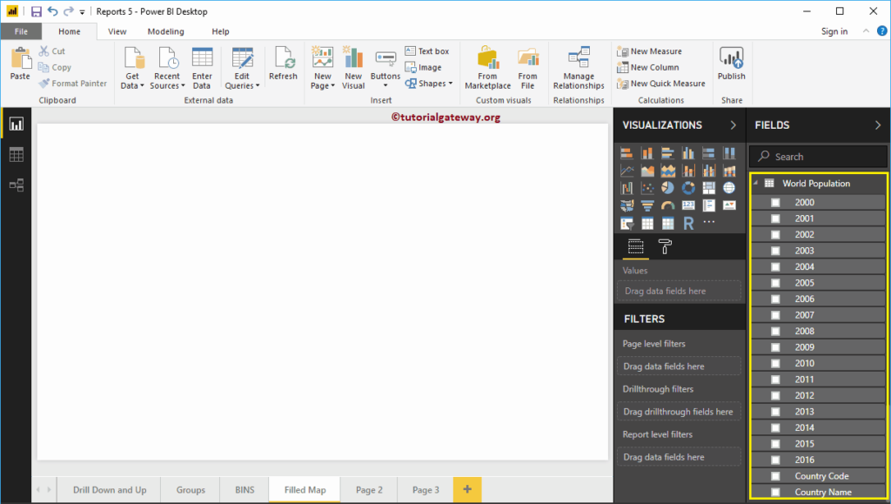Open the Format paint roller tab

[665, 246]
